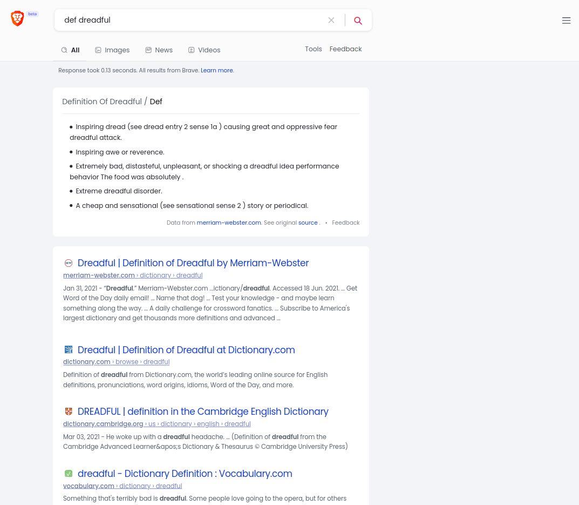The height and width of the screenshot is (505, 579).
Task: Open the Cambridge English Dictionary result
Action: pyautogui.click(x=203, y=412)
